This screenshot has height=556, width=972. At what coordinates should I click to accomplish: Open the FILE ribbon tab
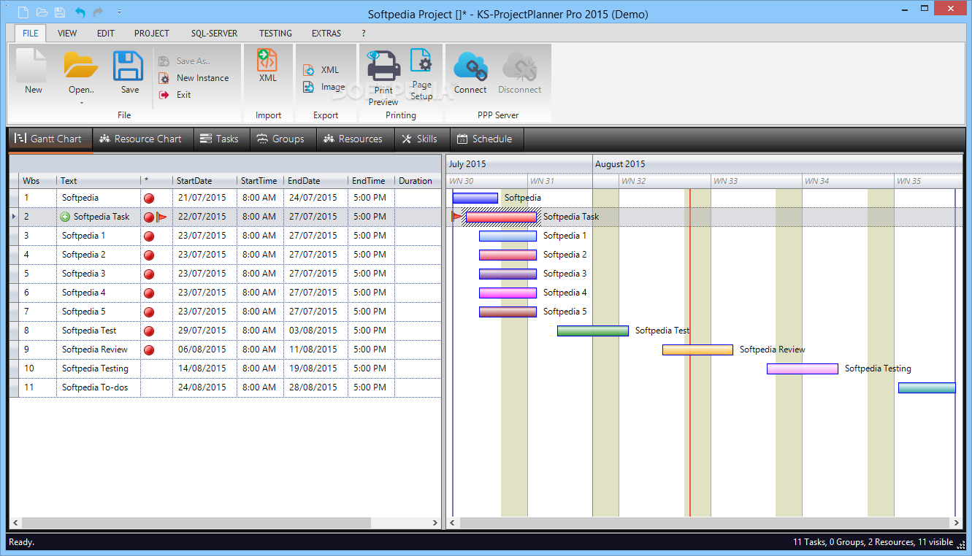coord(31,34)
